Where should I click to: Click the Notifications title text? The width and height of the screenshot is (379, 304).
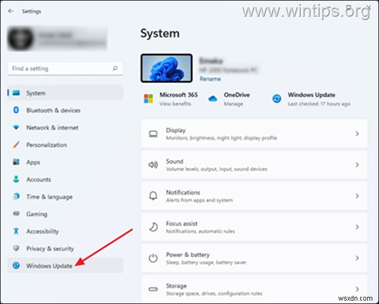coord(183,192)
